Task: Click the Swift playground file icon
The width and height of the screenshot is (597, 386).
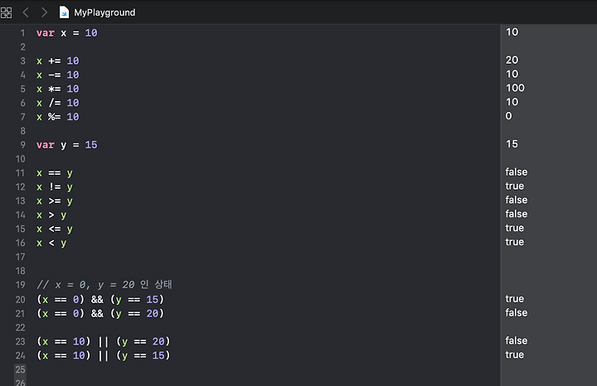Action: point(64,12)
